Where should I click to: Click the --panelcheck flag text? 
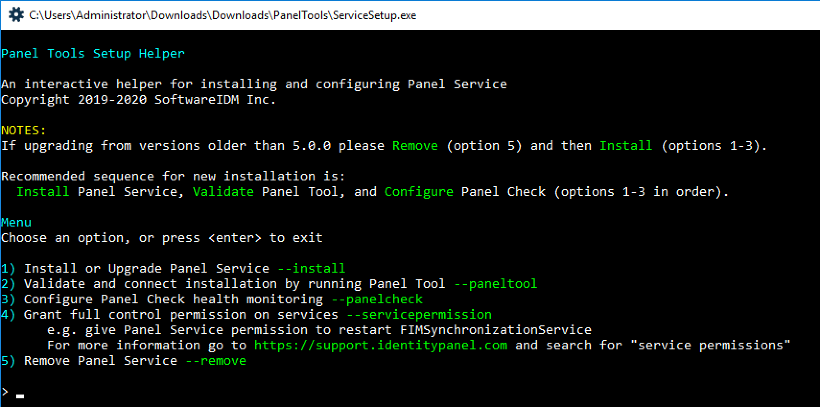tap(377, 299)
